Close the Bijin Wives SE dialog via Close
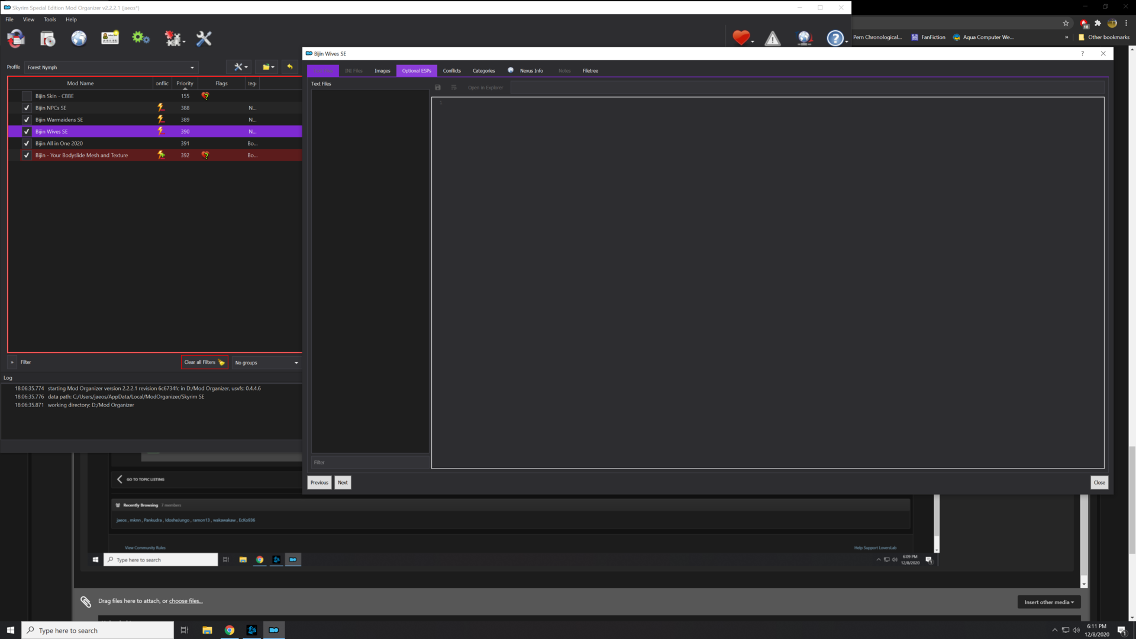Viewport: 1136px width, 639px height. tap(1099, 483)
